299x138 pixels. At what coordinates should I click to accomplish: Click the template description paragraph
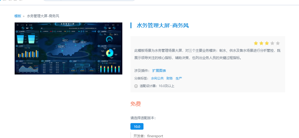208,54
